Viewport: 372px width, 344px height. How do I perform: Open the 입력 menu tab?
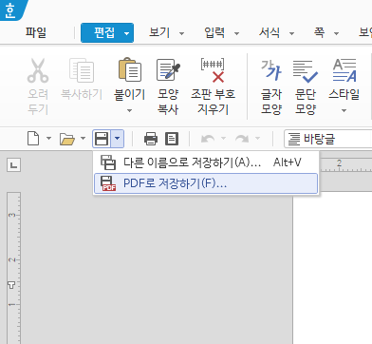coord(214,32)
